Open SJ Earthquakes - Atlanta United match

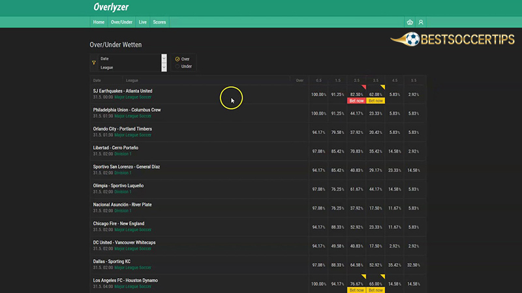tap(123, 91)
